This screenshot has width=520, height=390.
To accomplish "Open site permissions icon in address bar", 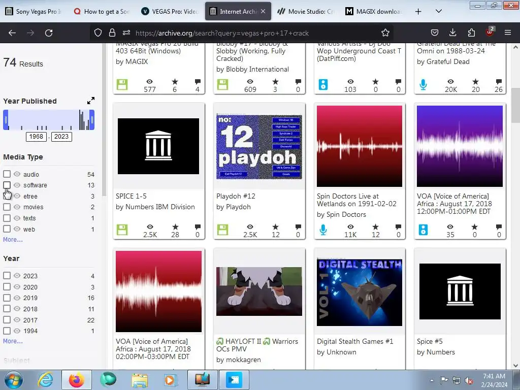I will [x=126, y=32].
